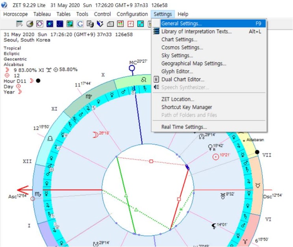Open Chart Settings from Settings menu
The image size is (293, 247).
pyautogui.click(x=179, y=39)
